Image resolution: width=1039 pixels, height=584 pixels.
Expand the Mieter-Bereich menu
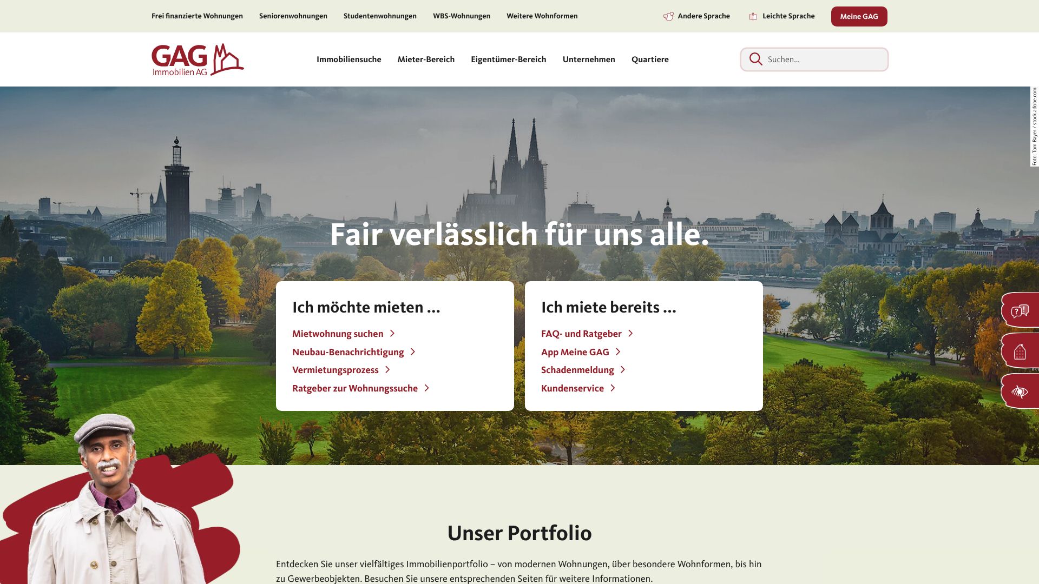(x=426, y=59)
